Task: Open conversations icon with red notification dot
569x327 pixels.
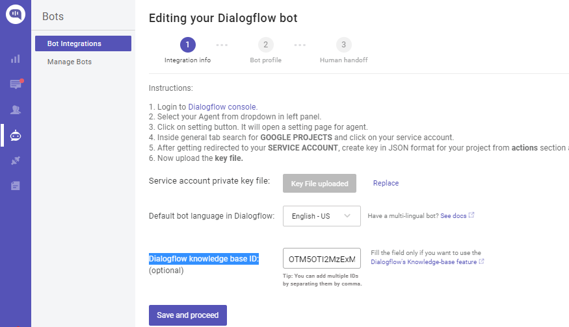Action: [x=16, y=84]
